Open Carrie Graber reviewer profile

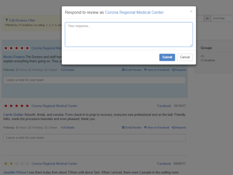click(x=13, y=115)
